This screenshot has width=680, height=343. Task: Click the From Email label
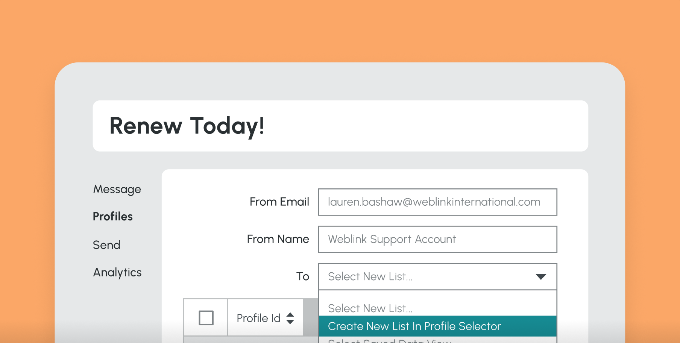tap(279, 202)
